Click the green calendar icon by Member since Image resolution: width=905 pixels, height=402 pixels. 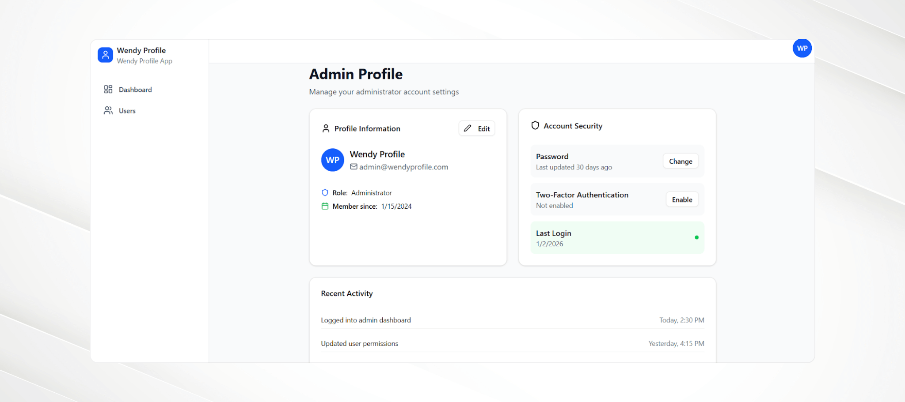tap(325, 206)
